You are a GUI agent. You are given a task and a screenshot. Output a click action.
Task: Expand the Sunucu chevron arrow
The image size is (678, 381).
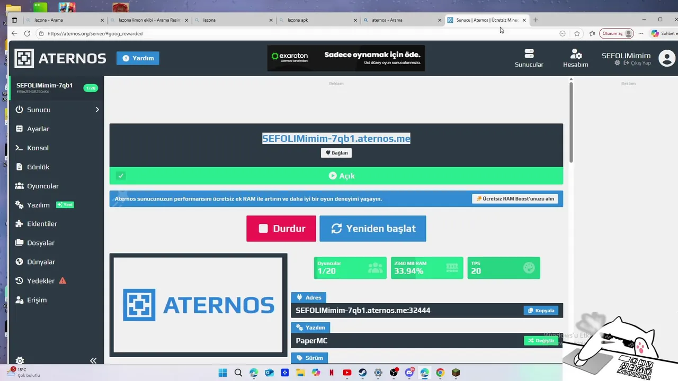tap(97, 110)
